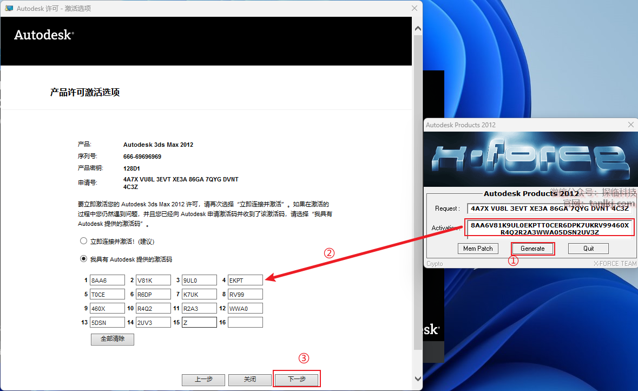This screenshot has width=638, height=391.
Task: Click the Autodesk license window title bar icon
Action: pos(9,8)
